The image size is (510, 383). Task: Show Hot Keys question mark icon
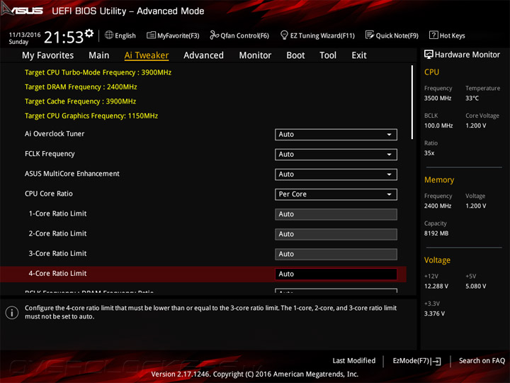pyautogui.click(x=433, y=35)
